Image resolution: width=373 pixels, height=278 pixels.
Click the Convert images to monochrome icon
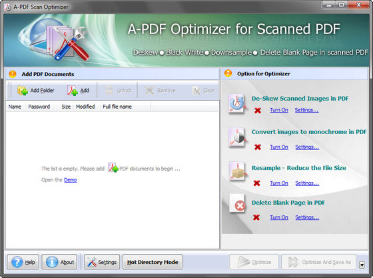pos(237,137)
